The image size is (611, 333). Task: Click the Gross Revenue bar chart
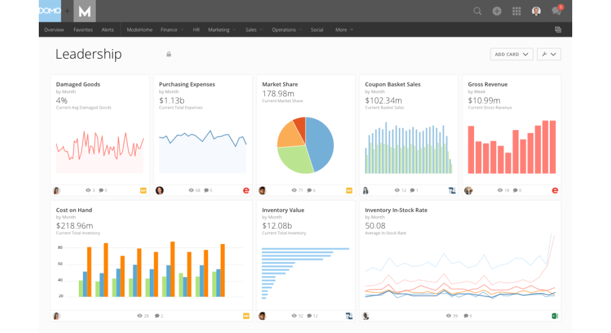(512, 147)
